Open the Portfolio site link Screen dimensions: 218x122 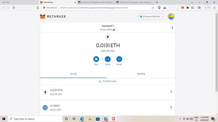[108, 81]
